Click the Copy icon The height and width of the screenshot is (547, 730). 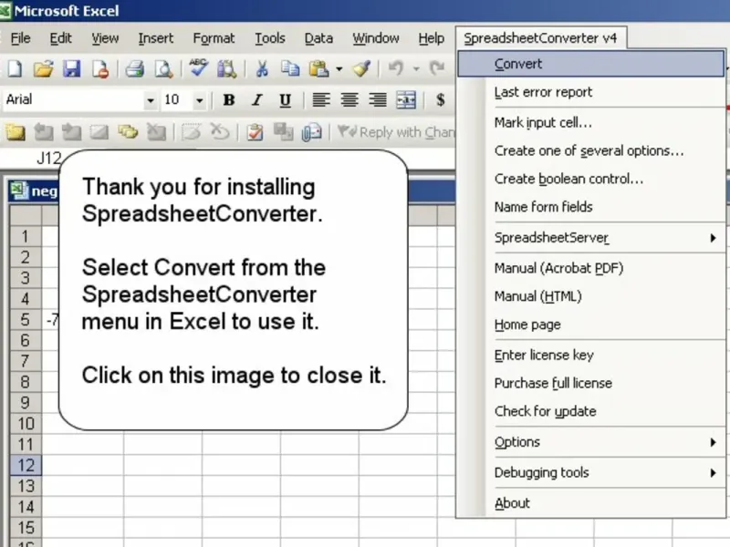pos(290,69)
